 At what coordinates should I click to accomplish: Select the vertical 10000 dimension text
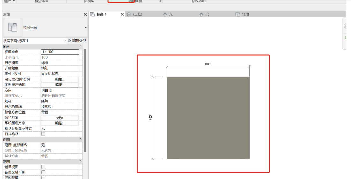coord(150,118)
